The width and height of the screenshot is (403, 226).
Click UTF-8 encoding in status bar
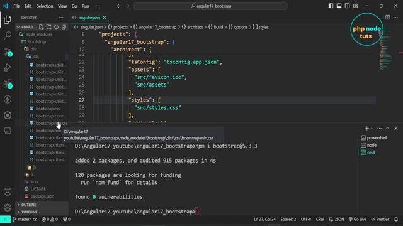(306, 219)
